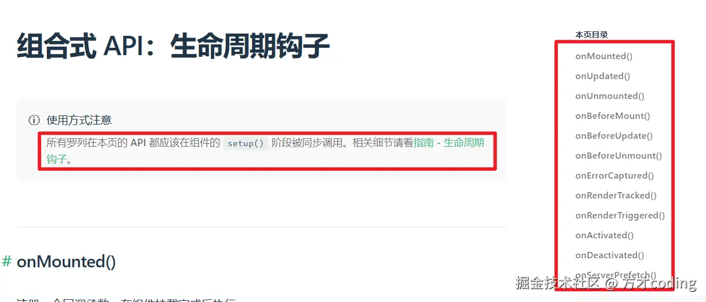Click onDeactivated() in sidebar contents

coord(610,255)
